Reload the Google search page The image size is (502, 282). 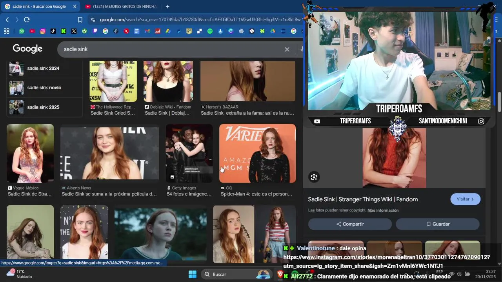click(27, 20)
